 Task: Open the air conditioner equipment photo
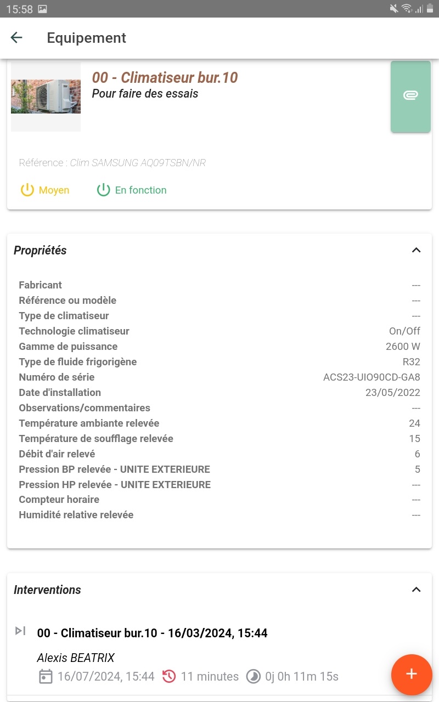[46, 97]
